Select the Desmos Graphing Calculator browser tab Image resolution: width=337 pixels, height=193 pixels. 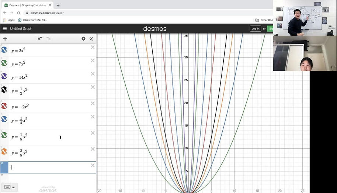[28, 5]
